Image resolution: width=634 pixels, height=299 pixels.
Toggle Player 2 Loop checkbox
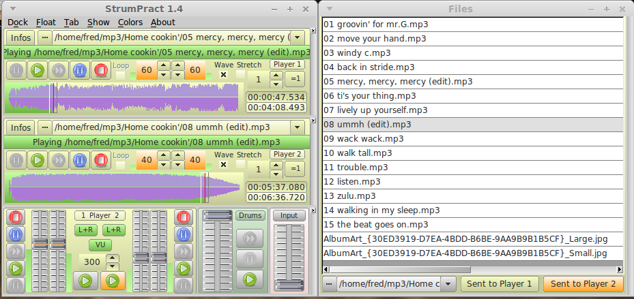click(x=121, y=165)
